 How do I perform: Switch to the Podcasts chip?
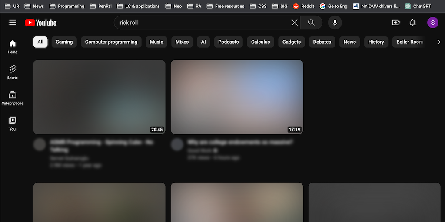(228, 42)
